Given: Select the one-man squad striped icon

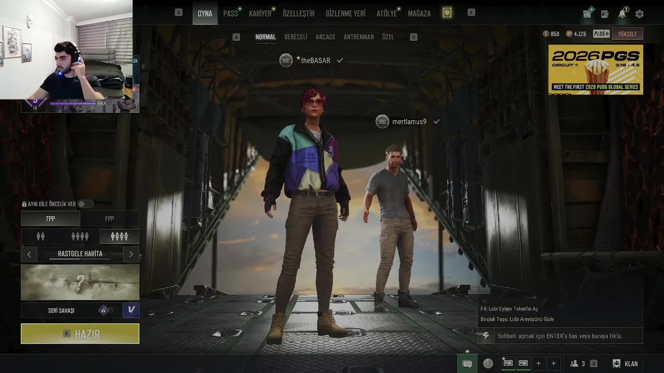Looking at the screenshot, I should (119, 236).
